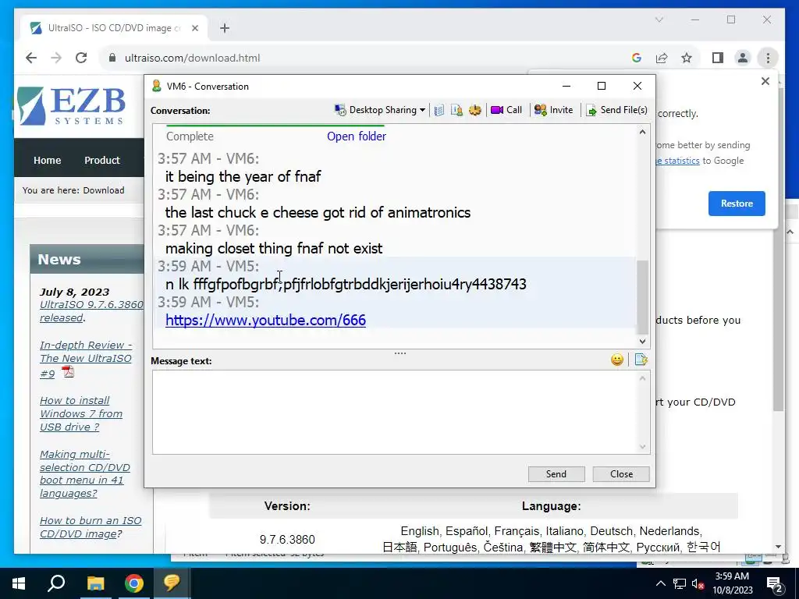799x599 pixels.
Task: Start a video Call
Action: point(506,110)
